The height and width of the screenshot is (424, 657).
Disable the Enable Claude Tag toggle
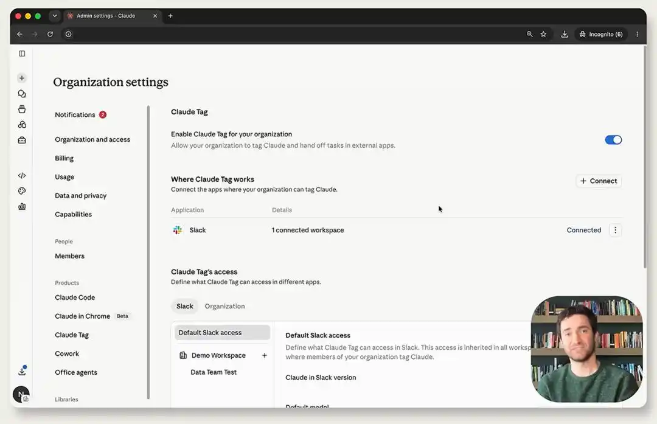(x=613, y=140)
